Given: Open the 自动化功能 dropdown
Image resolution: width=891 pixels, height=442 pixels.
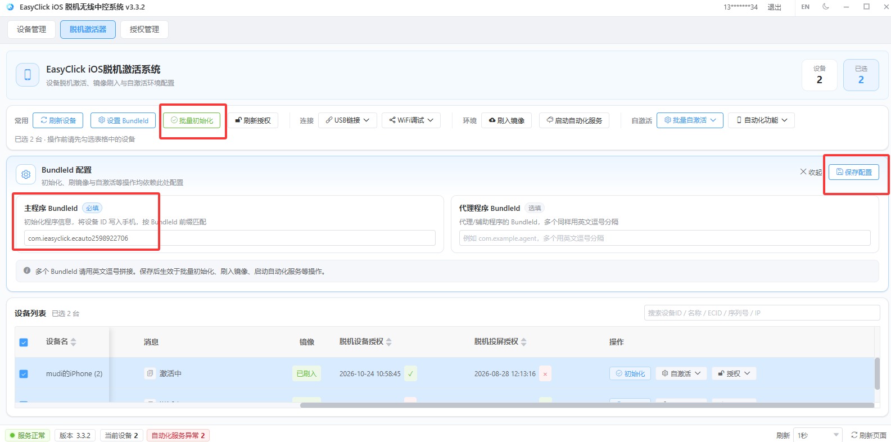Looking at the screenshot, I should (762, 120).
